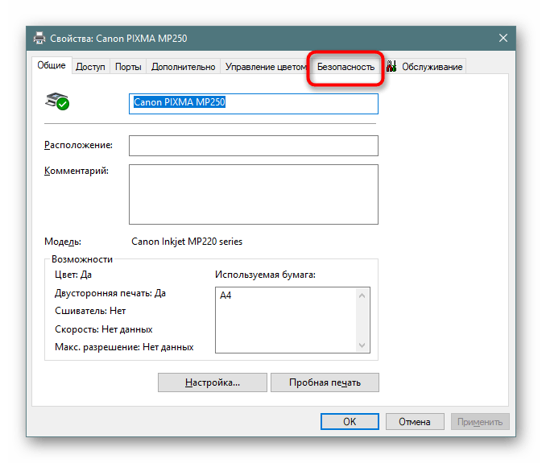Click the Скорость: Нет данных text
The image size is (542, 463).
(103, 329)
